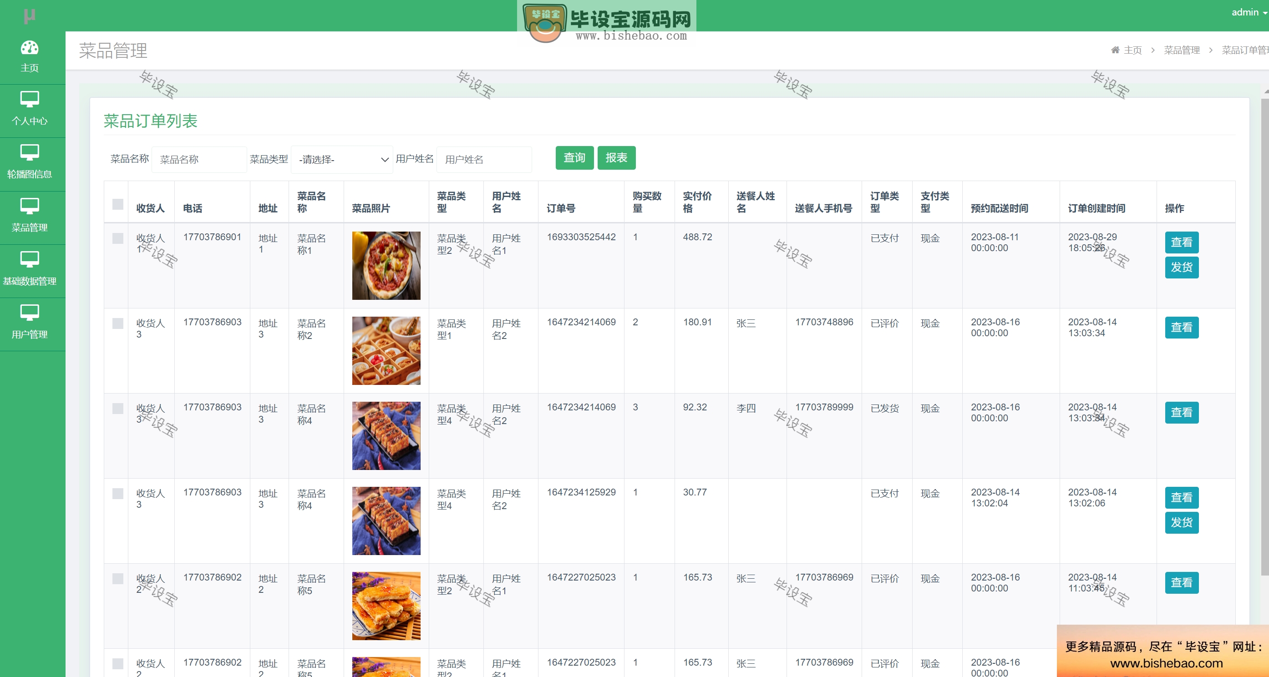1269x677 pixels.
Task: Click 查看 for the order created 11:03:45
Action: pos(1181,582)
